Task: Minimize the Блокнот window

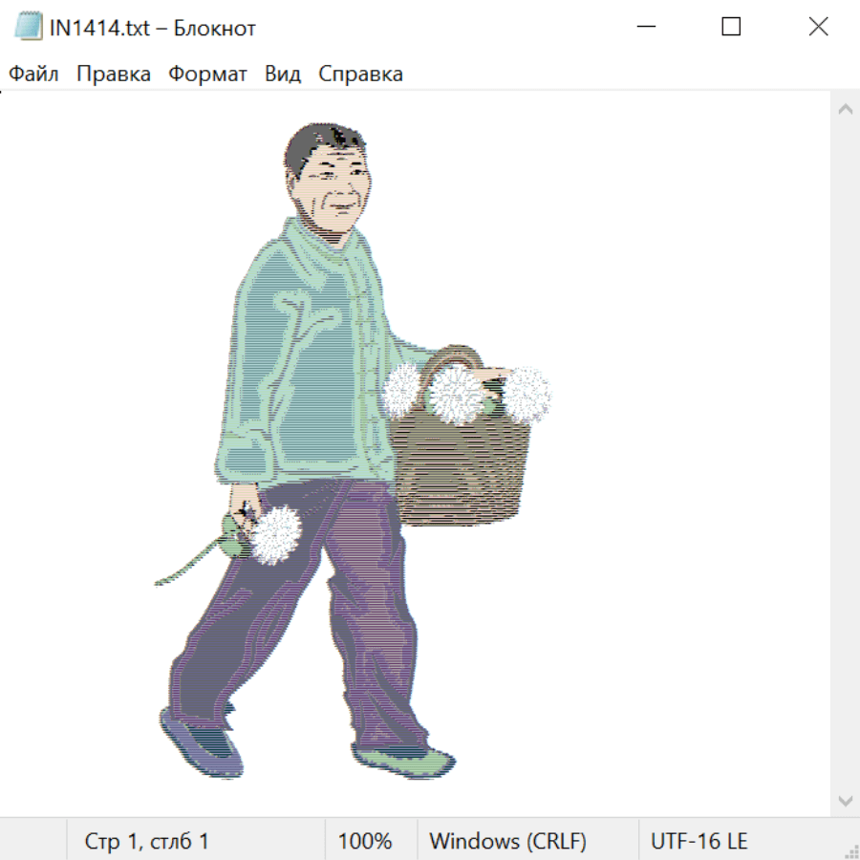Action: coord(645,27)
